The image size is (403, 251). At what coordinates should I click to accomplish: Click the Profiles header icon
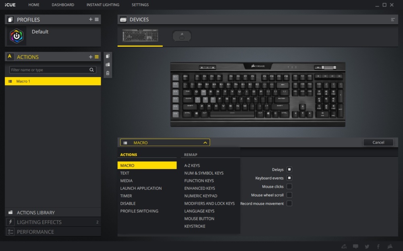tap(10, 19)
